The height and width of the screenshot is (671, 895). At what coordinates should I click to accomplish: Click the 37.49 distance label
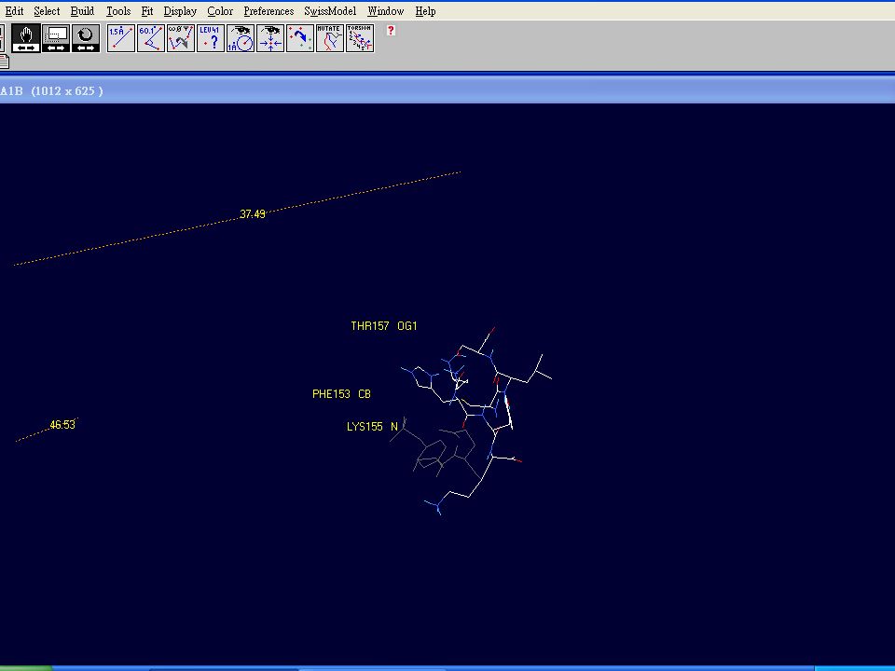pos(253,214)
